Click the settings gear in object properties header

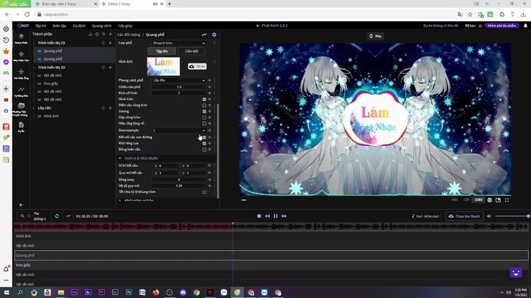pos(214,35)
